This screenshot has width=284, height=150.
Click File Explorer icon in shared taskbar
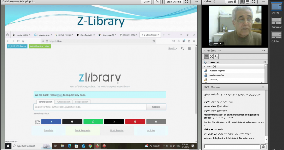pyautogui.click(x=62, y=146)
